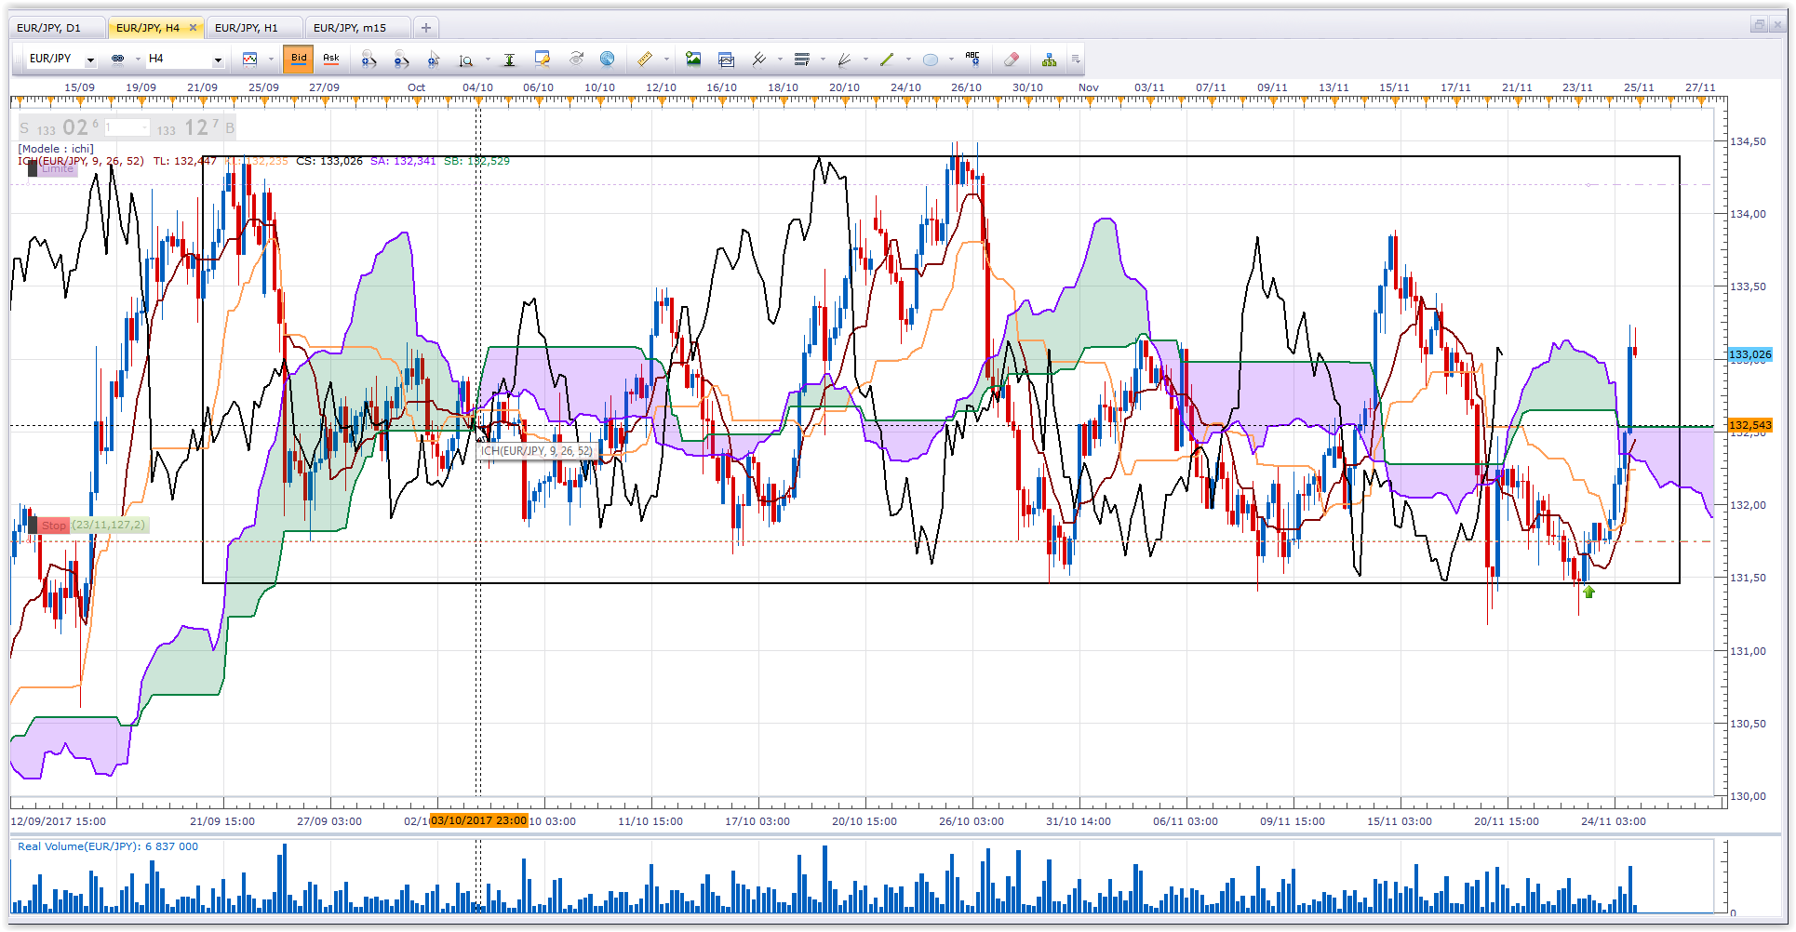The width and height of the screenshot is (1796, 932).
Task: Expand the fan lines options arrow
Action: [865, 59]
